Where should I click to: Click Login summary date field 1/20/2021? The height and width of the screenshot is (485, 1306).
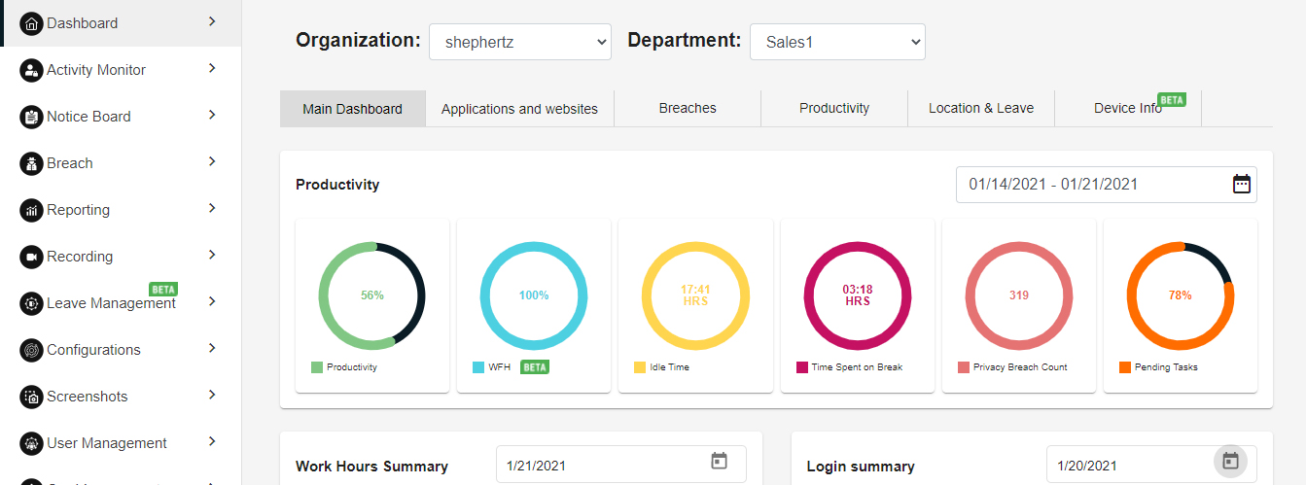tap(1151, 466)
